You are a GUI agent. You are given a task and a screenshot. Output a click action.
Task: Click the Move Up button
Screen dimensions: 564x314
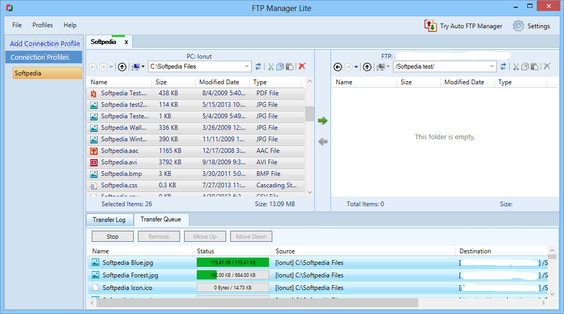coord(205,237)
